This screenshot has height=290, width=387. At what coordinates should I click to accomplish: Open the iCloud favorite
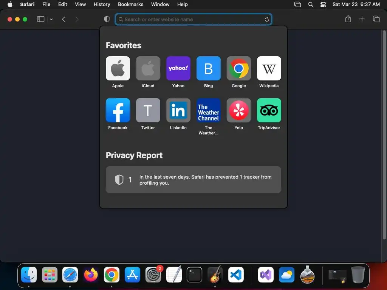(x=148, y=68)
